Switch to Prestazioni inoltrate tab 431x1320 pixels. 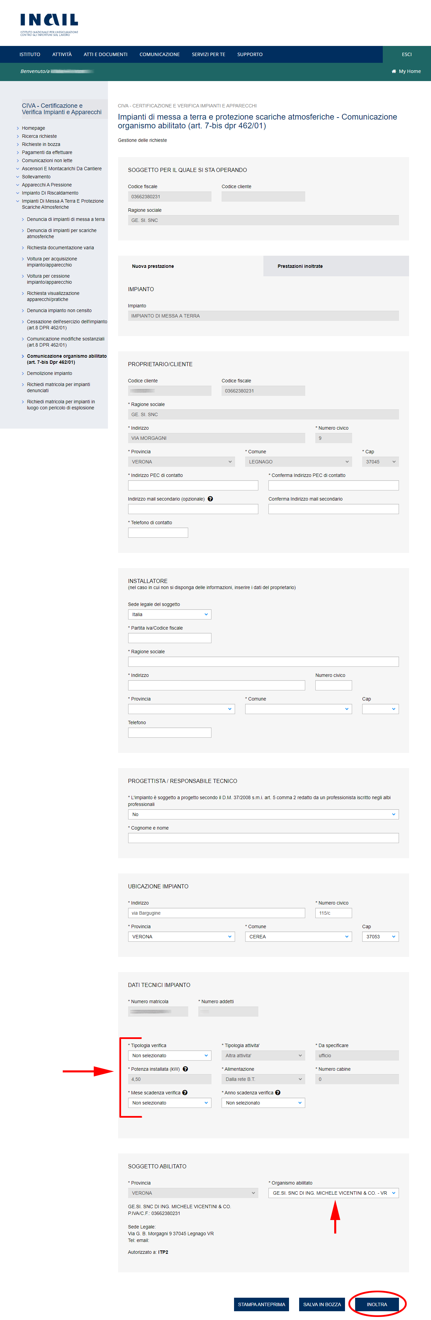(x=300, y=266)
